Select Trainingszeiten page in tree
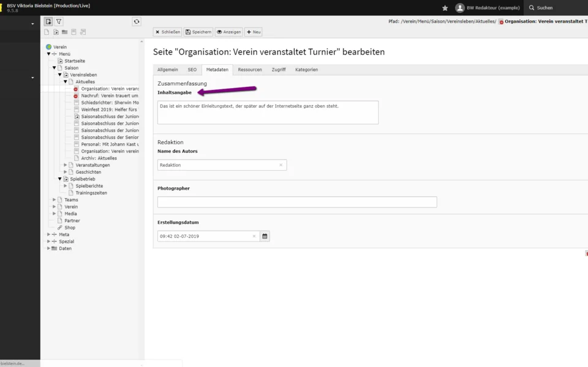This screenshot has width=588, height=367. [x=91, y=193]
